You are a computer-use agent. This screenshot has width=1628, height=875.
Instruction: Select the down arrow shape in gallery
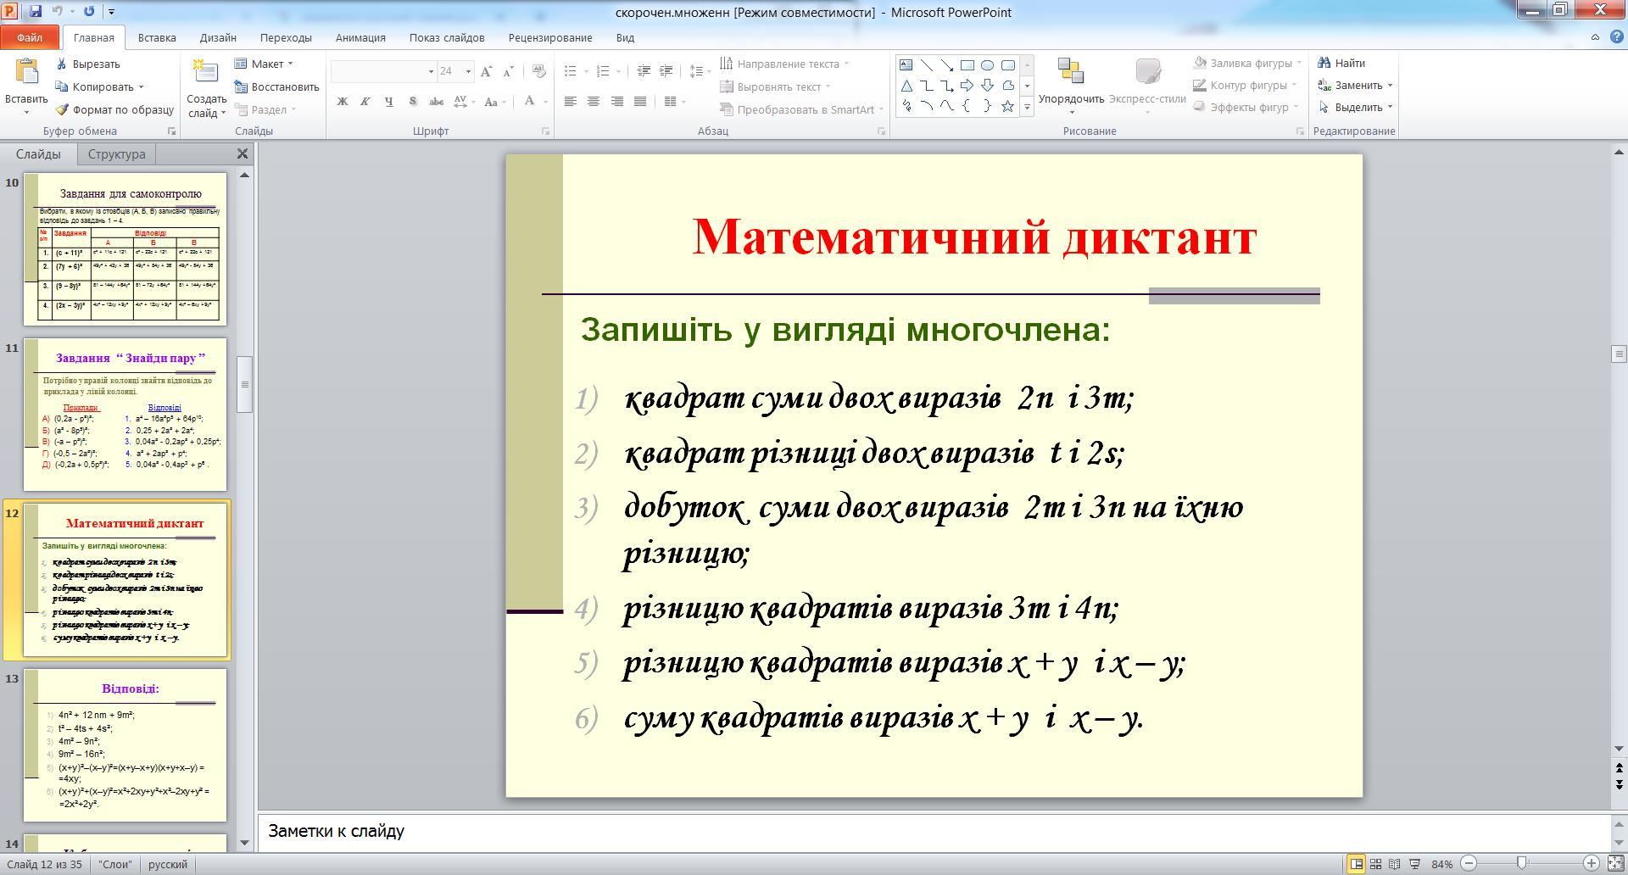tap(988, 86)
